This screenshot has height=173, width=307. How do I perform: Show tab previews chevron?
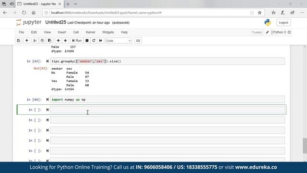[76, 4]
